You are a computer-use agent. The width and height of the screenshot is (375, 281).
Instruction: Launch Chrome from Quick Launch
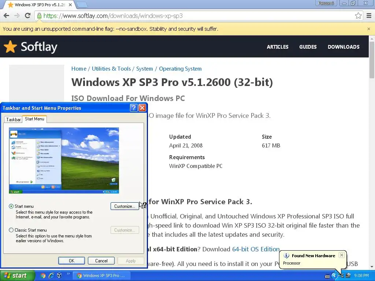(43, 276)
